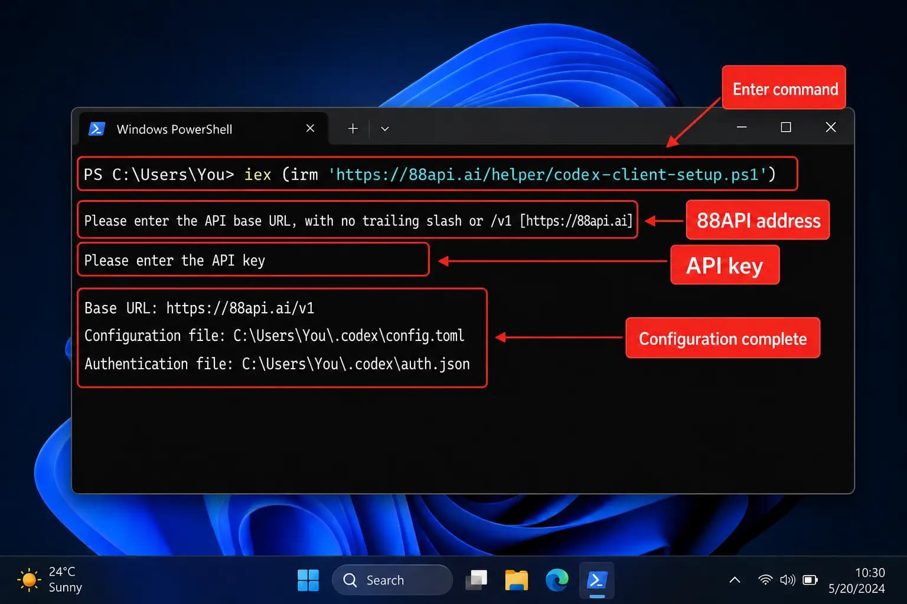Image resolution: width=907 pixels, height=604 pixels.
Task: Show hidden system tray icons
Action: coord(735,580)
